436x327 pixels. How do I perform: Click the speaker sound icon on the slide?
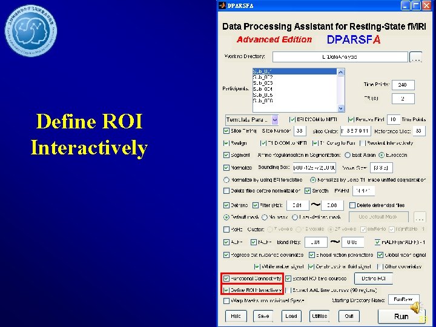(415, 307)
